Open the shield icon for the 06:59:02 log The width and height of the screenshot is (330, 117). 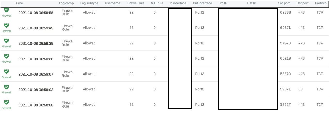(x=6, y=87)
